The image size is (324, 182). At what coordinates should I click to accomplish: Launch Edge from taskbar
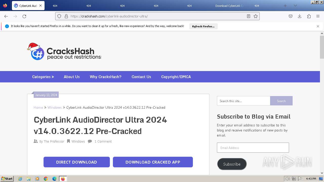[54, 179]
